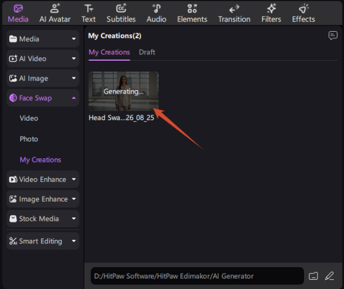344x289 pixels.
Task: Edit output path pencil icon
Action: pos(330,276)
